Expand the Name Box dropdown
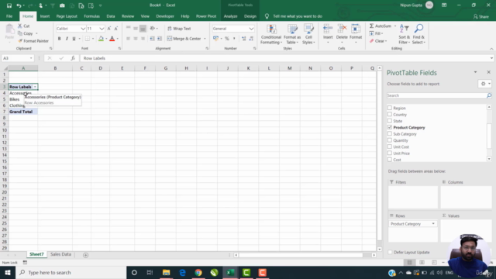Screen dimensions: 496x279 [31, 58]
